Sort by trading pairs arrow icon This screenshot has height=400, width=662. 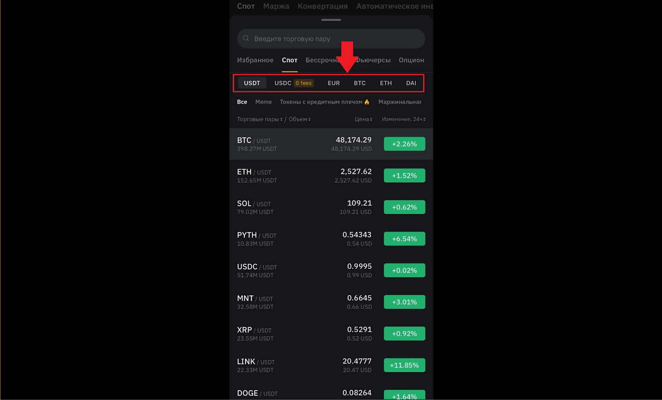[x=281, y=120]
